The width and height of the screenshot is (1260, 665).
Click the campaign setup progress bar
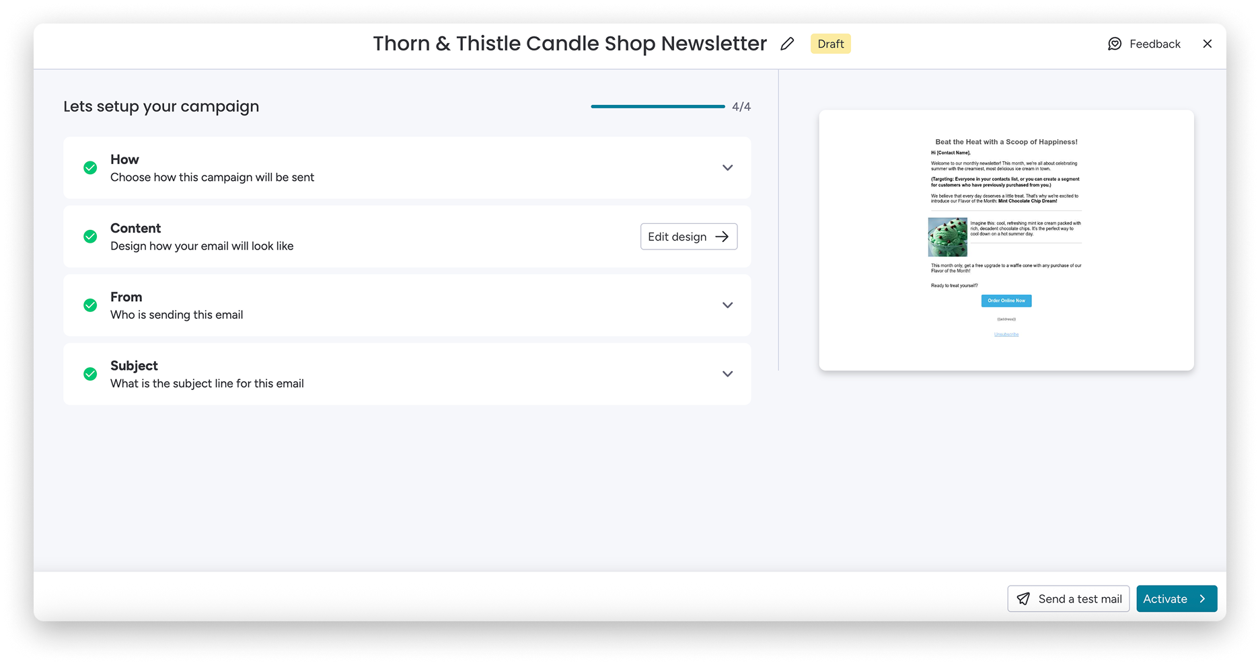pyautogui.click(x=658, y=106)
